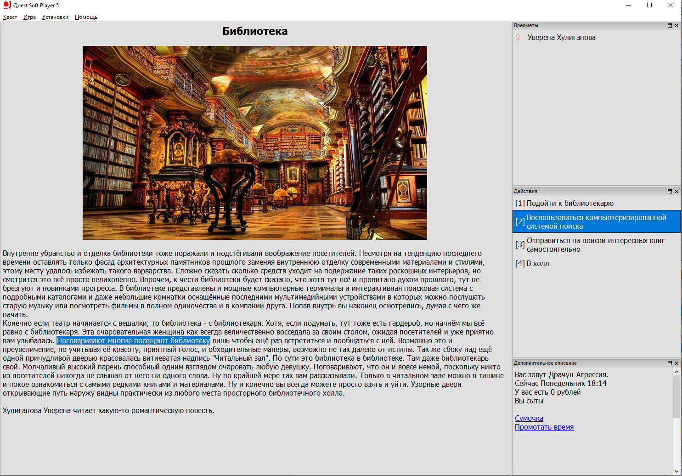The image size is (682, 476).
Task: Click text Вас зовут Драчун Агрессия
Action: 561,374
